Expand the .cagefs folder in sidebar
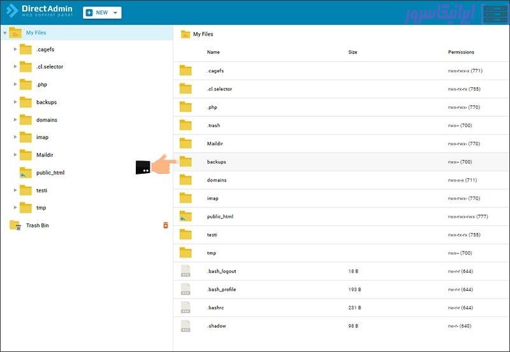The height and width of the screenshot is (352, 510). [x=15, y=49]
